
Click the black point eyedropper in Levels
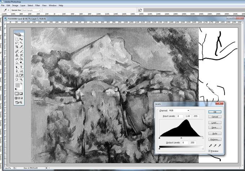[x=210, y=146]
